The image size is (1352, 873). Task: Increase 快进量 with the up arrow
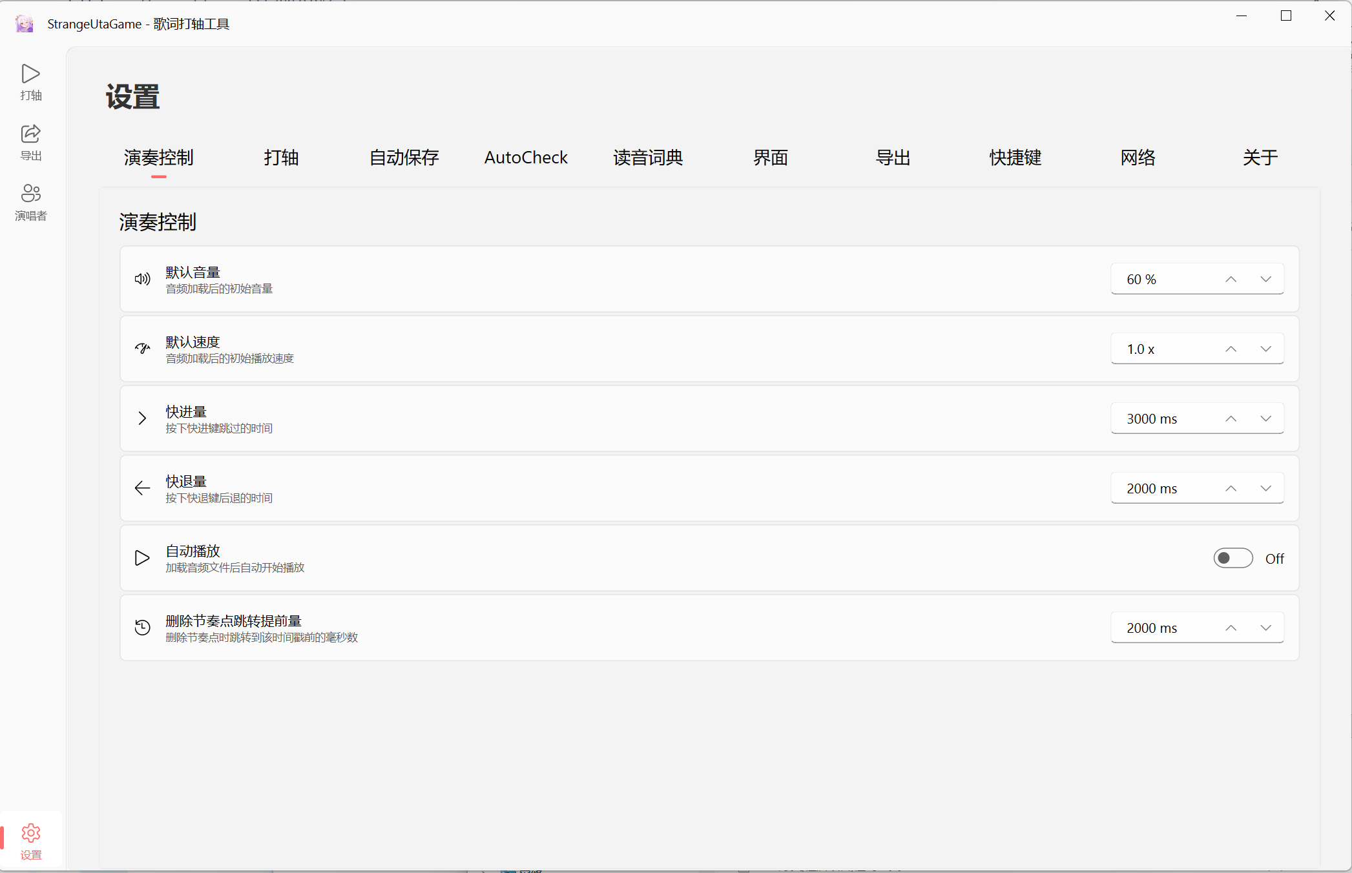click(x=1231, y=418)
